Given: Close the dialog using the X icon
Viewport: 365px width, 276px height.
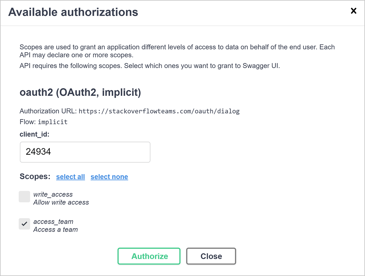Looking at the screenshot, I should (353, 11).
